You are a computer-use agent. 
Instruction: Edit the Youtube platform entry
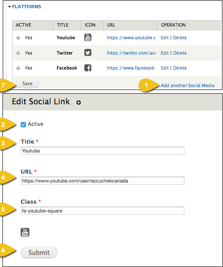coord(165,38)
